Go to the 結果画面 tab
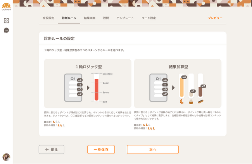 [x=90, y=18]
